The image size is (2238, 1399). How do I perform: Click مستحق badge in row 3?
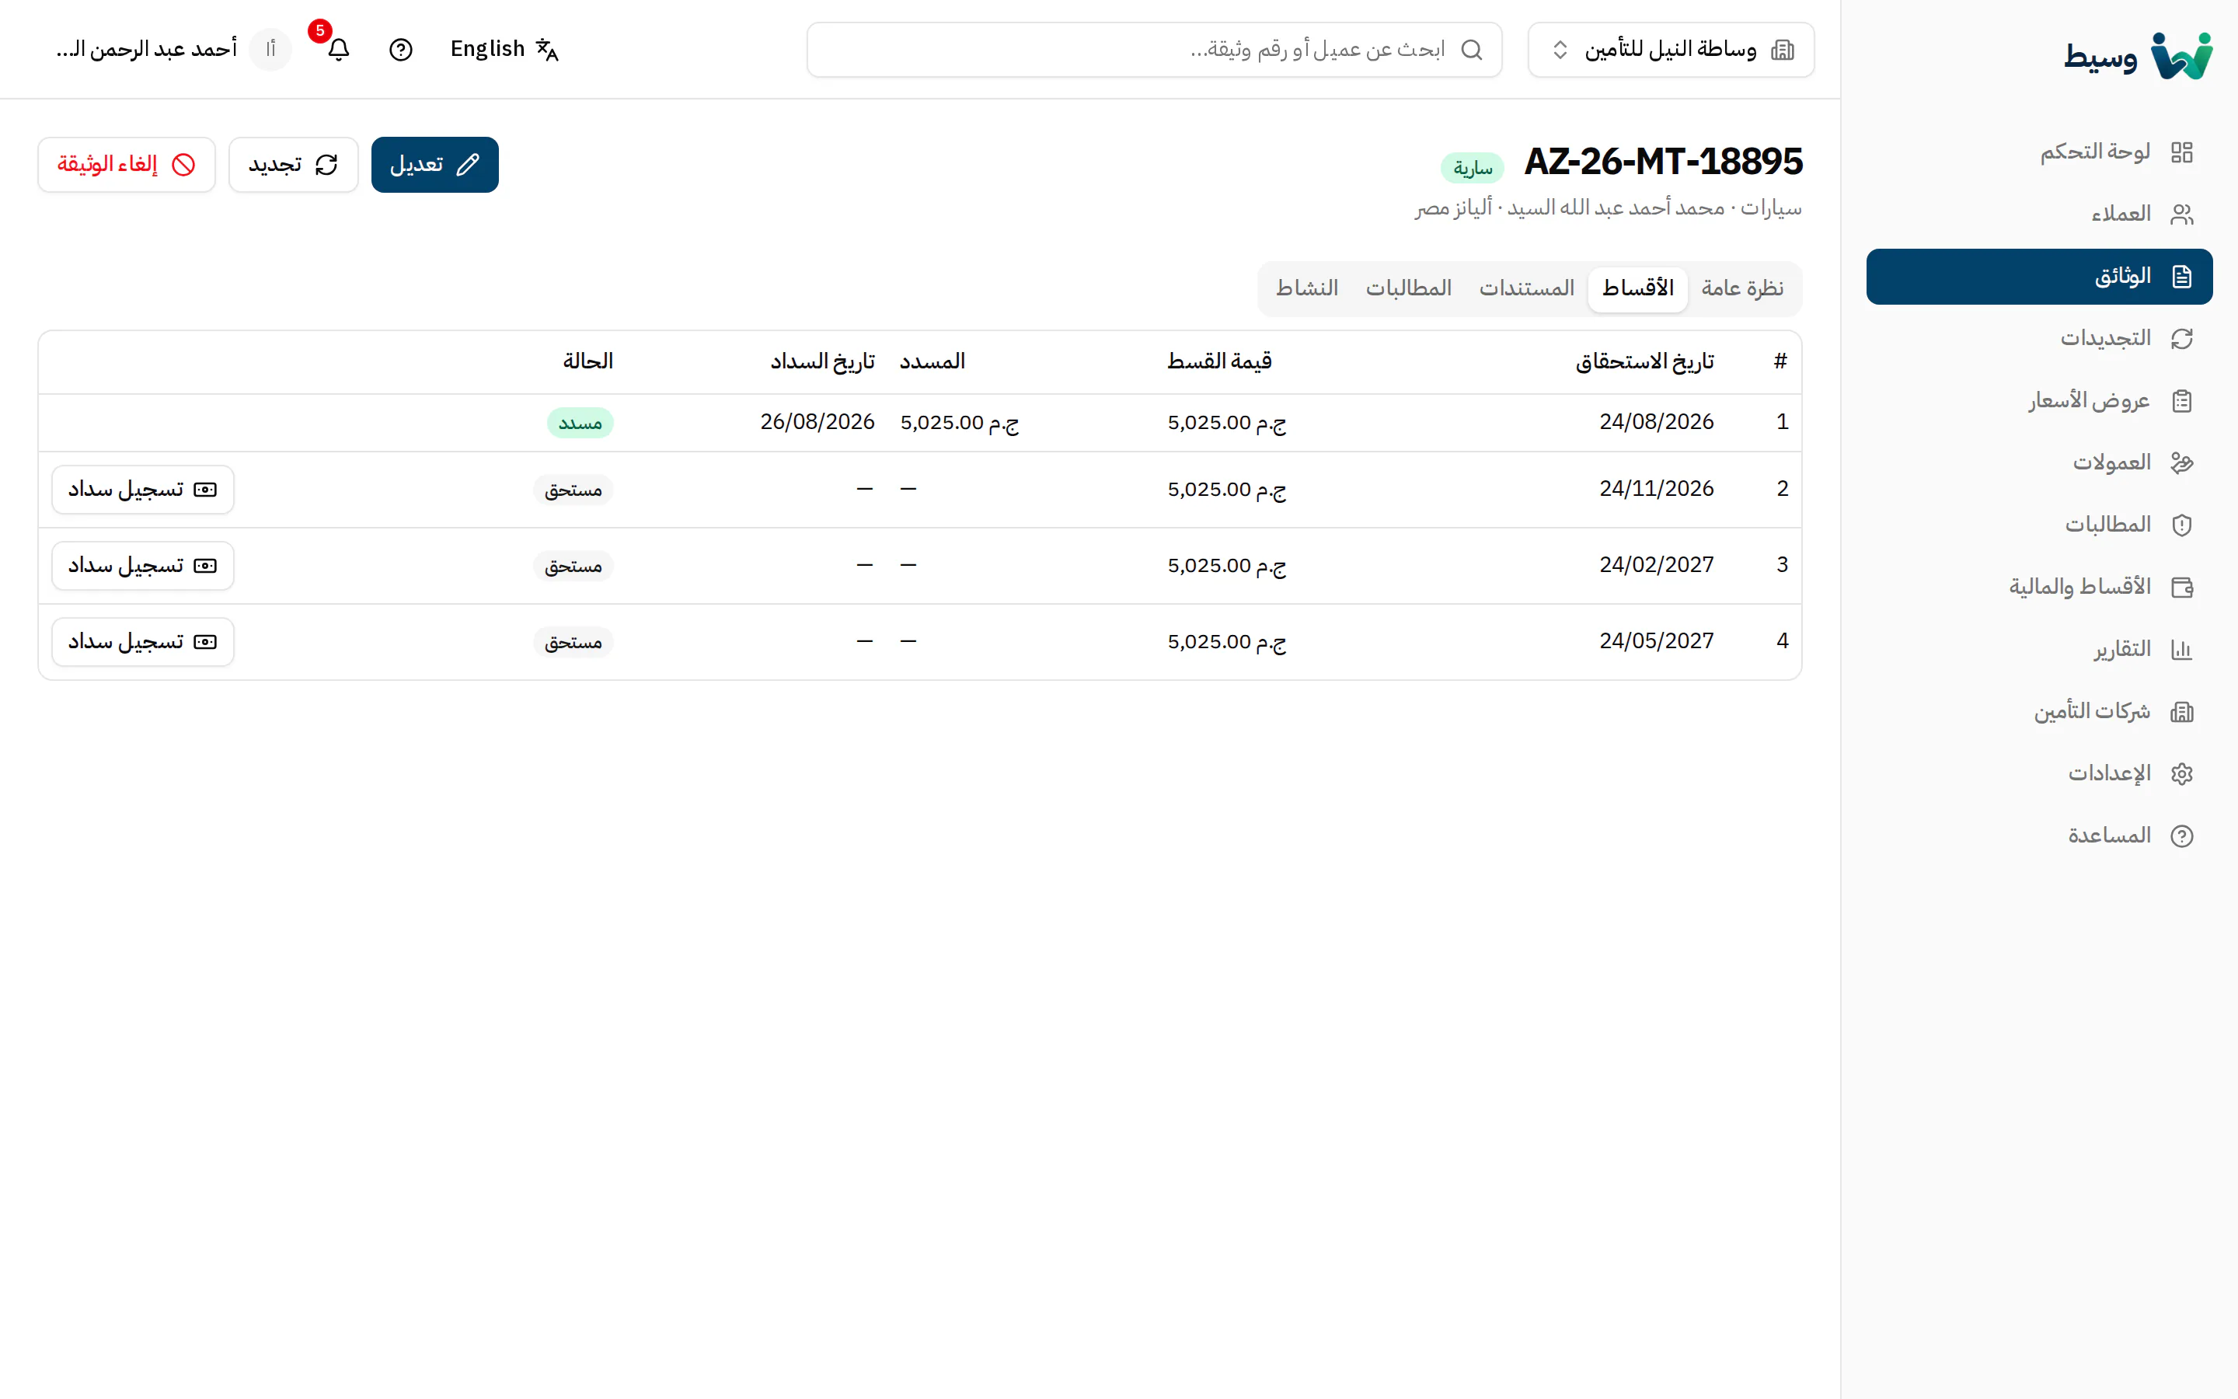(x=573, y=565)
